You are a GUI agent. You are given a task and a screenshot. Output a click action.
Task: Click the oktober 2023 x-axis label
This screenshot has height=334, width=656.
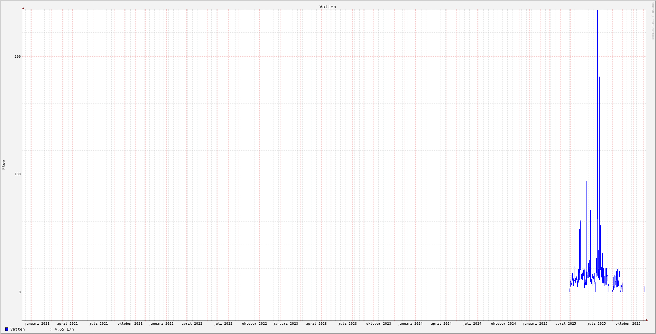click(x=379, y=324)
